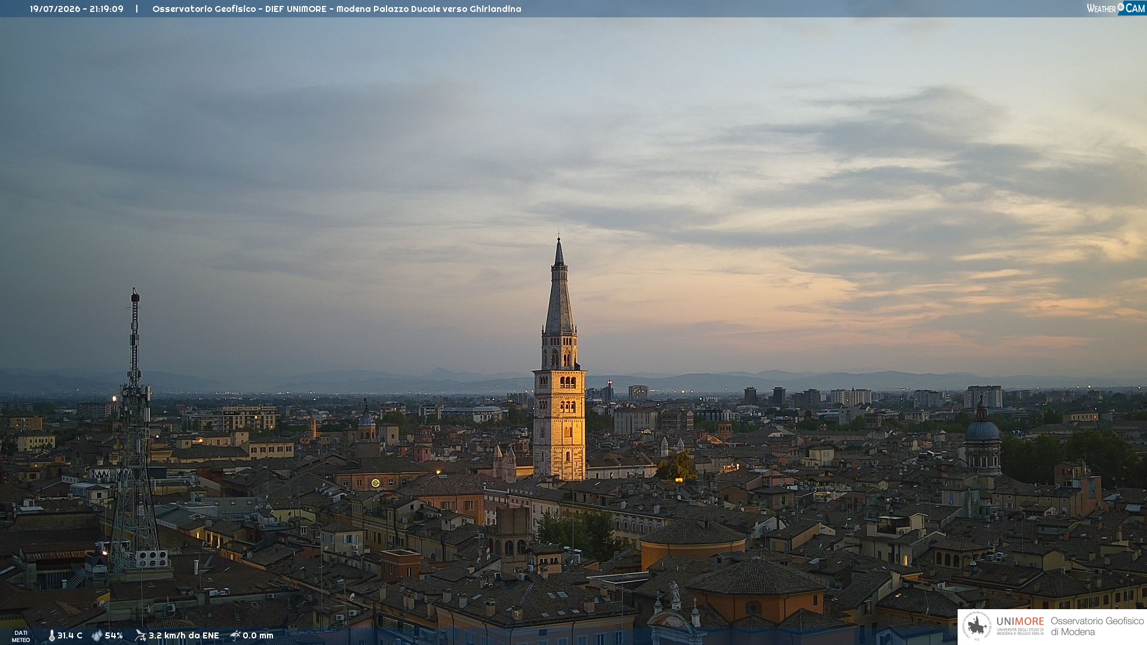Viewport: 1147px width, 645px height.
Task: Select the 3.2 km/h da ENE wind reading
Action: tap(184, 635)
